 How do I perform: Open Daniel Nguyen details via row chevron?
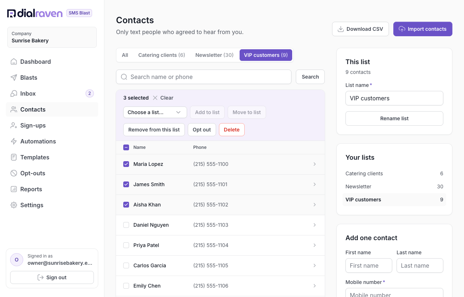point(315,225)
